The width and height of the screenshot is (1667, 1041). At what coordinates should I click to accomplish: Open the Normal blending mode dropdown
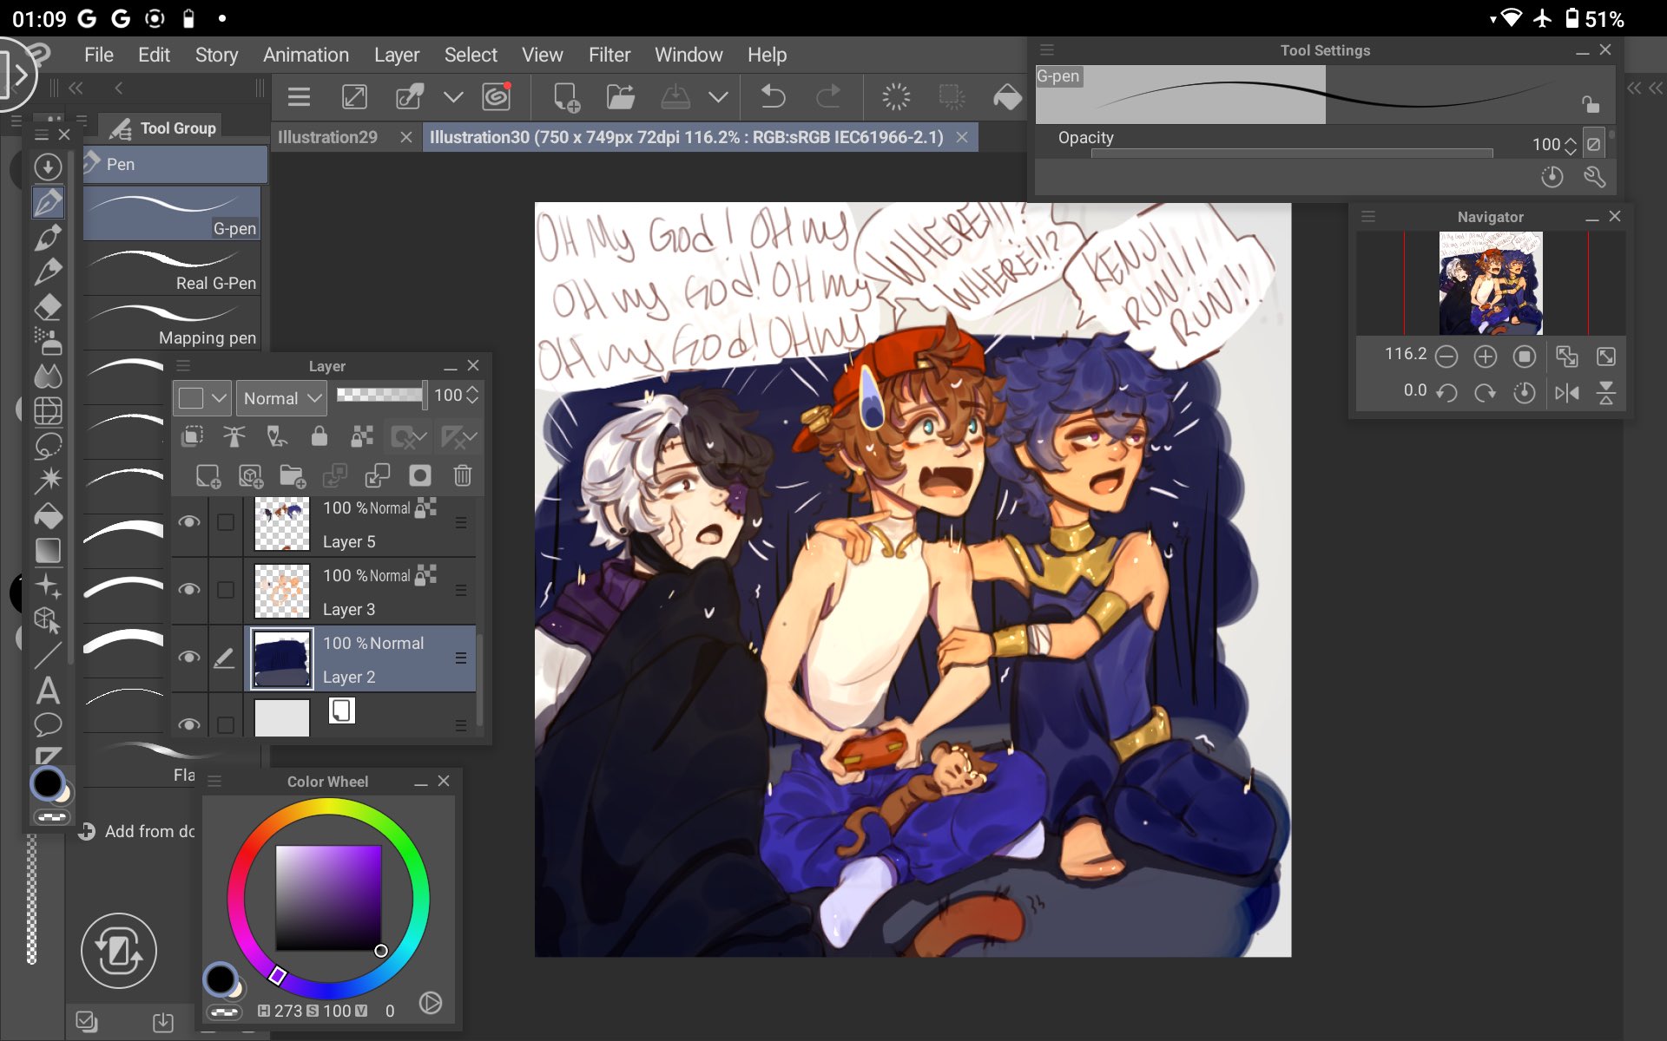(281, 398)
